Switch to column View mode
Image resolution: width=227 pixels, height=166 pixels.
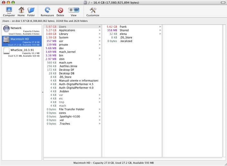(x=76, y=10)
